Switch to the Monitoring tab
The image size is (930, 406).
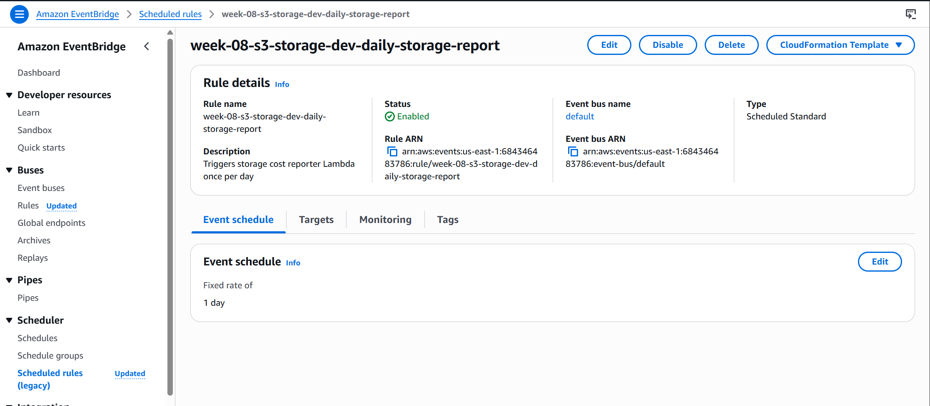385,220
